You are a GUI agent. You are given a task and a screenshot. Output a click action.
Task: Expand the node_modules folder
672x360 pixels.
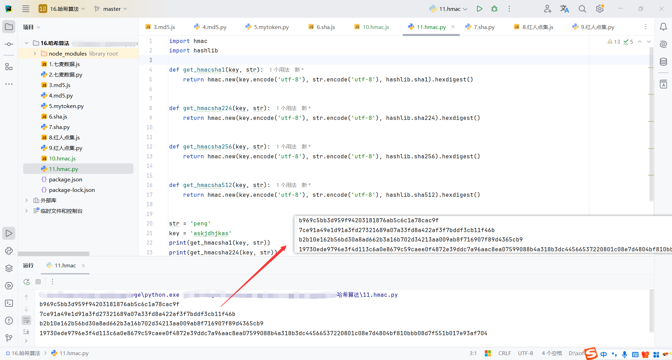(x=35, y=53)
